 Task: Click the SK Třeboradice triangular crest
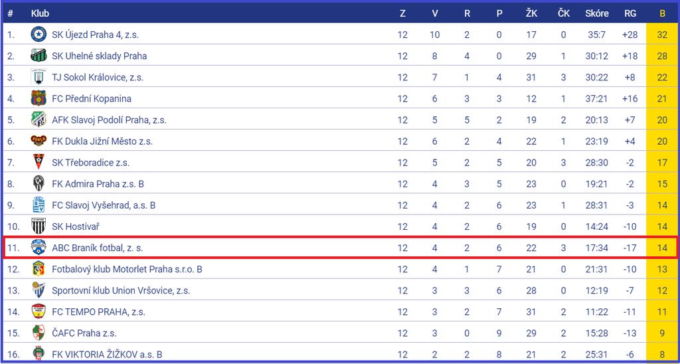point(39,162)
